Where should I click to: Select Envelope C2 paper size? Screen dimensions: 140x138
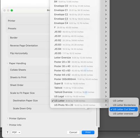pos(80,15)
